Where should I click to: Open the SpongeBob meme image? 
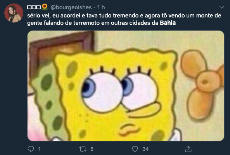(x=126, y=86)
